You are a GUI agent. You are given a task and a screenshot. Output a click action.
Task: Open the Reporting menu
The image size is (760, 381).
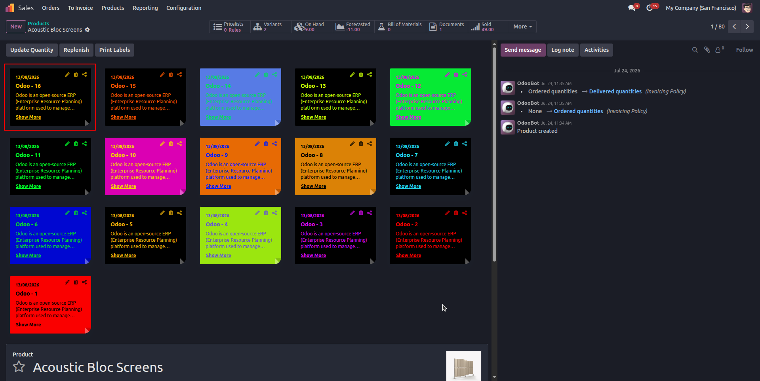coord(145,8)
